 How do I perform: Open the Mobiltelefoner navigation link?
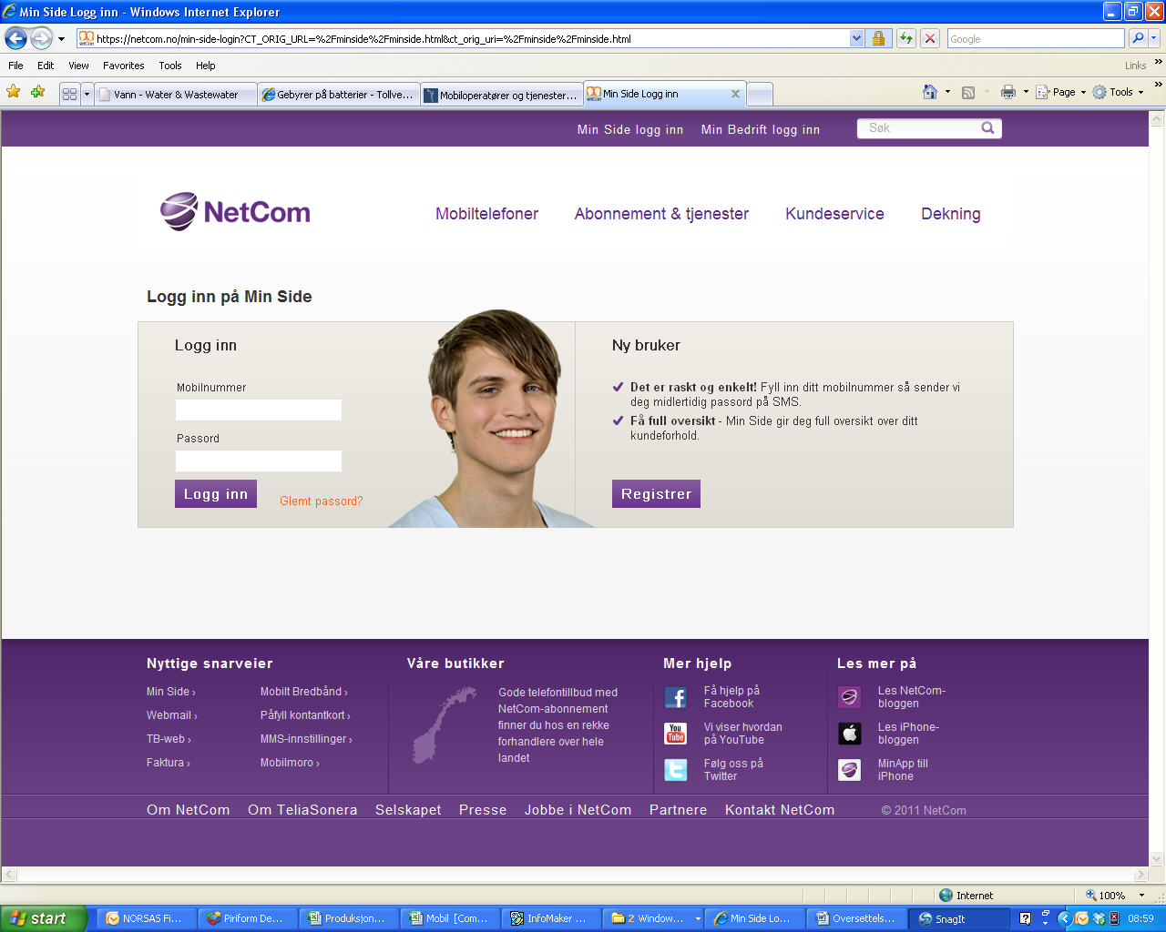click(x=486, y=214)
